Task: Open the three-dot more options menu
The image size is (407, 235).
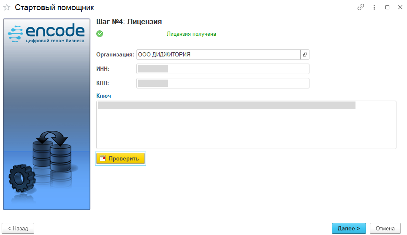Action: click(x=374, y=8)
